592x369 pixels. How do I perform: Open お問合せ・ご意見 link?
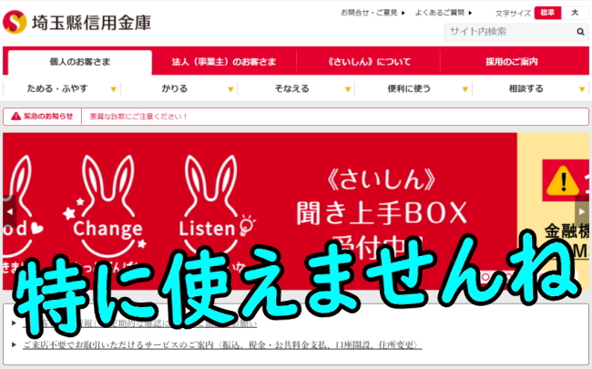[x=369, y=13]
